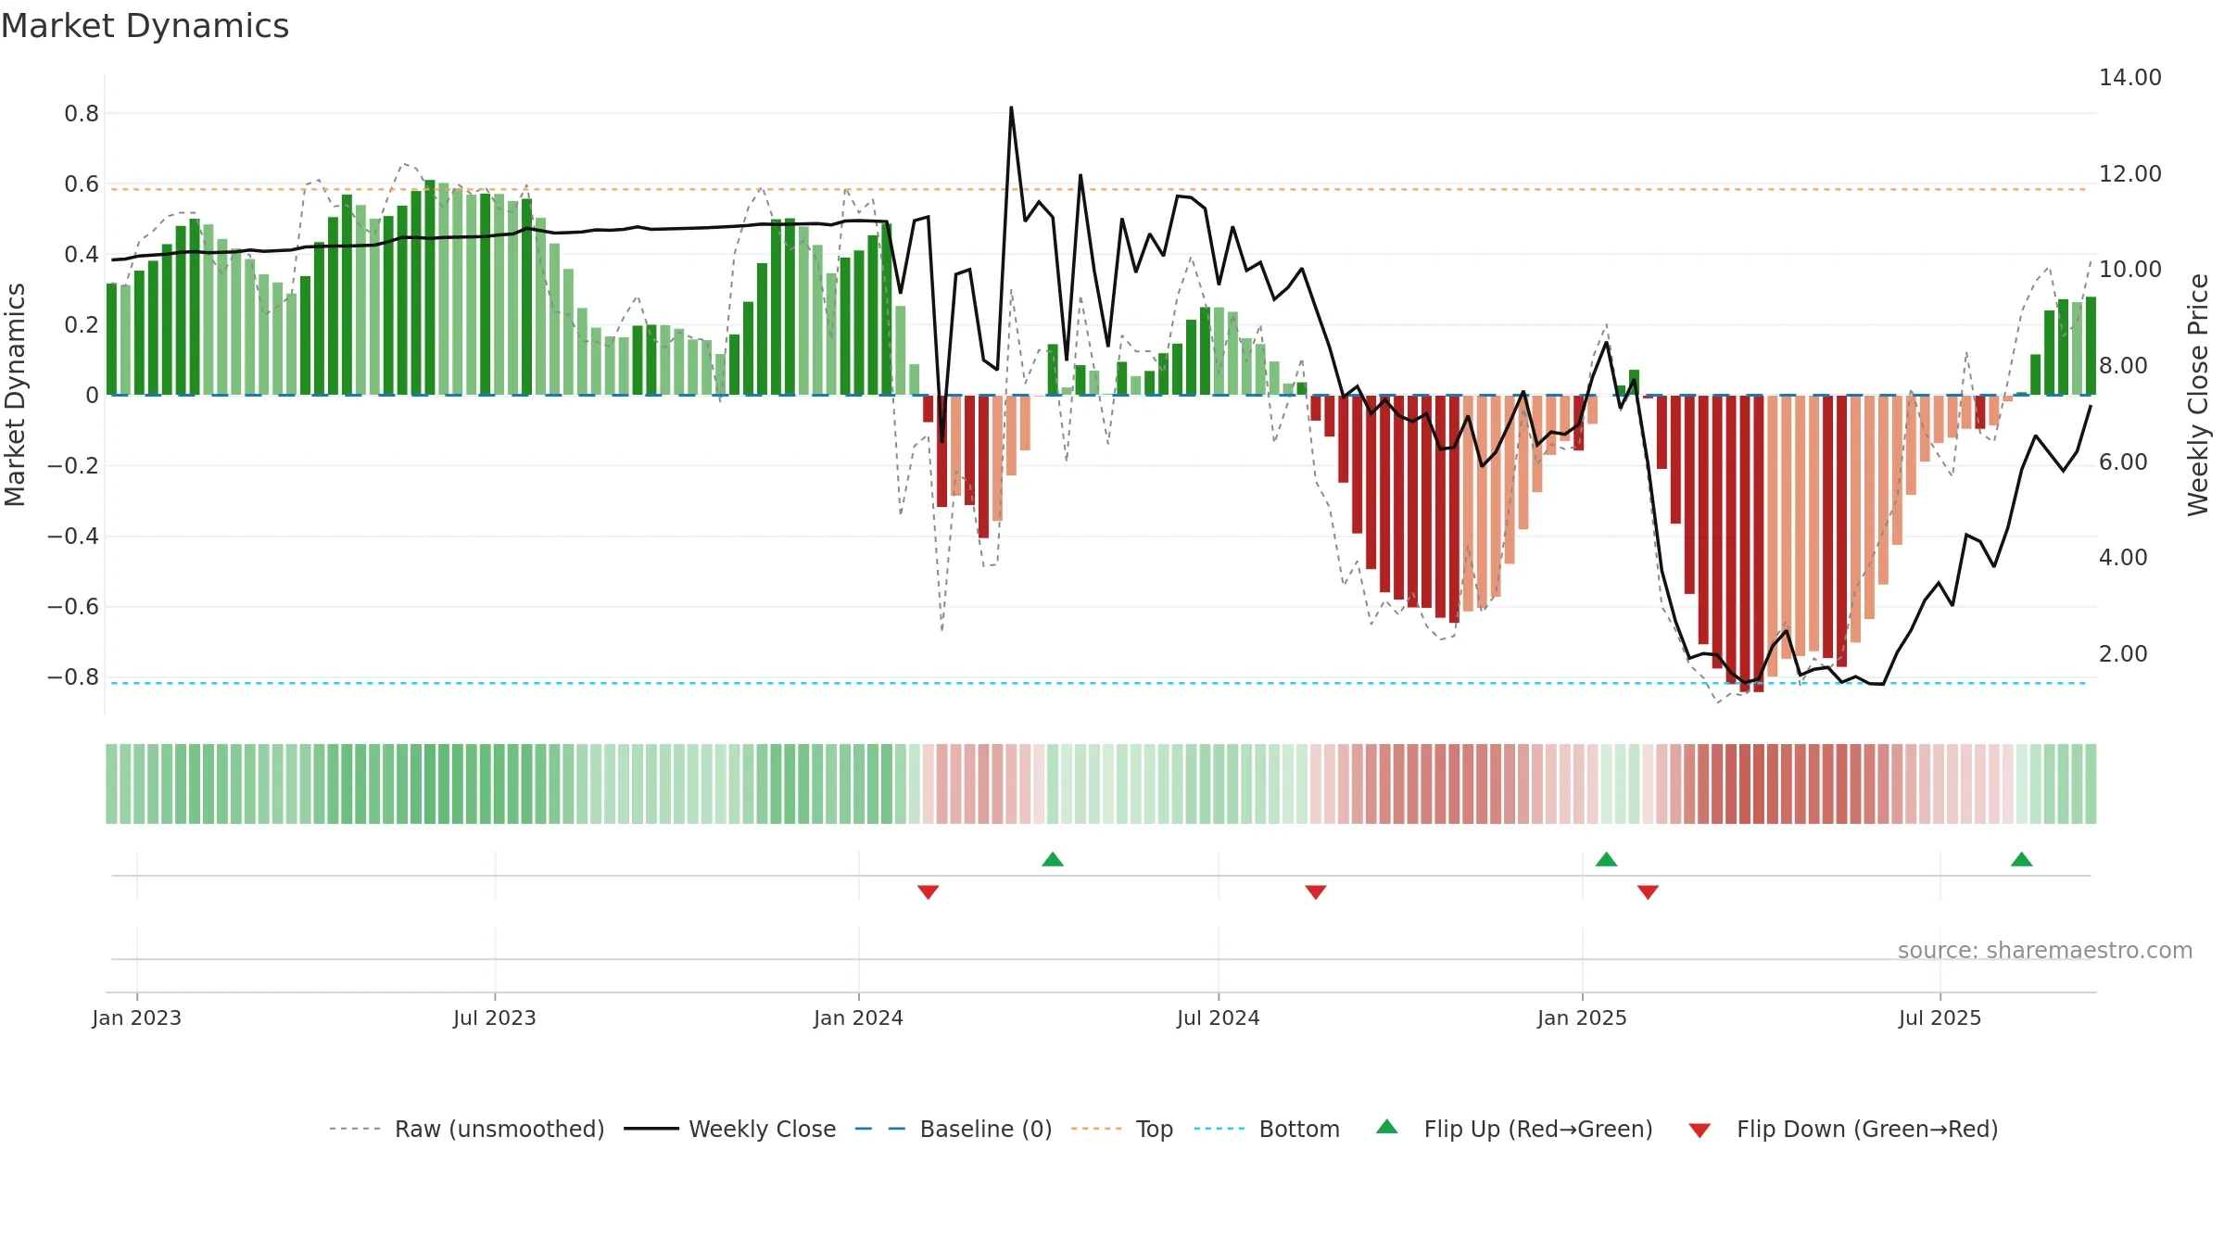
Task: Toggle Baseline (0) legend entry
Action: (x=954, y=1129)
